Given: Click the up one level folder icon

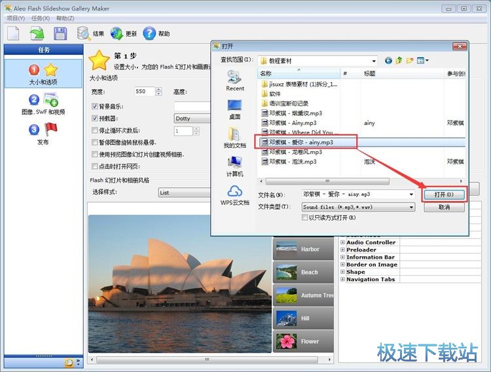Looking at the screenshot, I should tap(399, 60).
